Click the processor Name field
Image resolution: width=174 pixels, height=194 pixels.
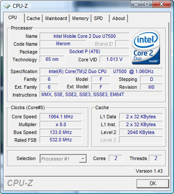[x=84, y=36]
